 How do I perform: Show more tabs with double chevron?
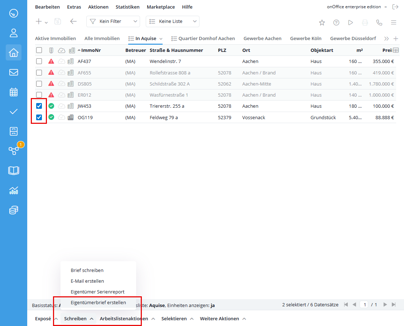(386, 39)
